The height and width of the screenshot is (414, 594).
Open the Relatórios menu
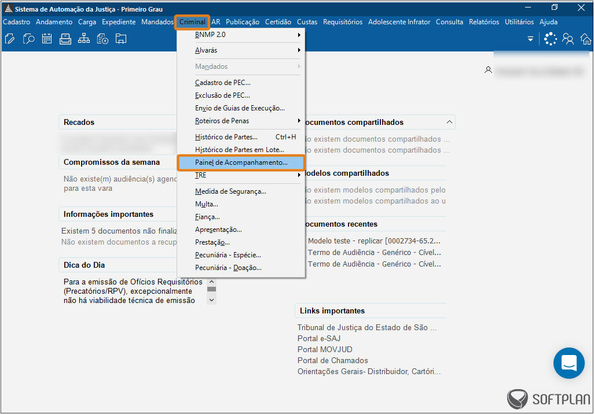[x=484, y=22]
